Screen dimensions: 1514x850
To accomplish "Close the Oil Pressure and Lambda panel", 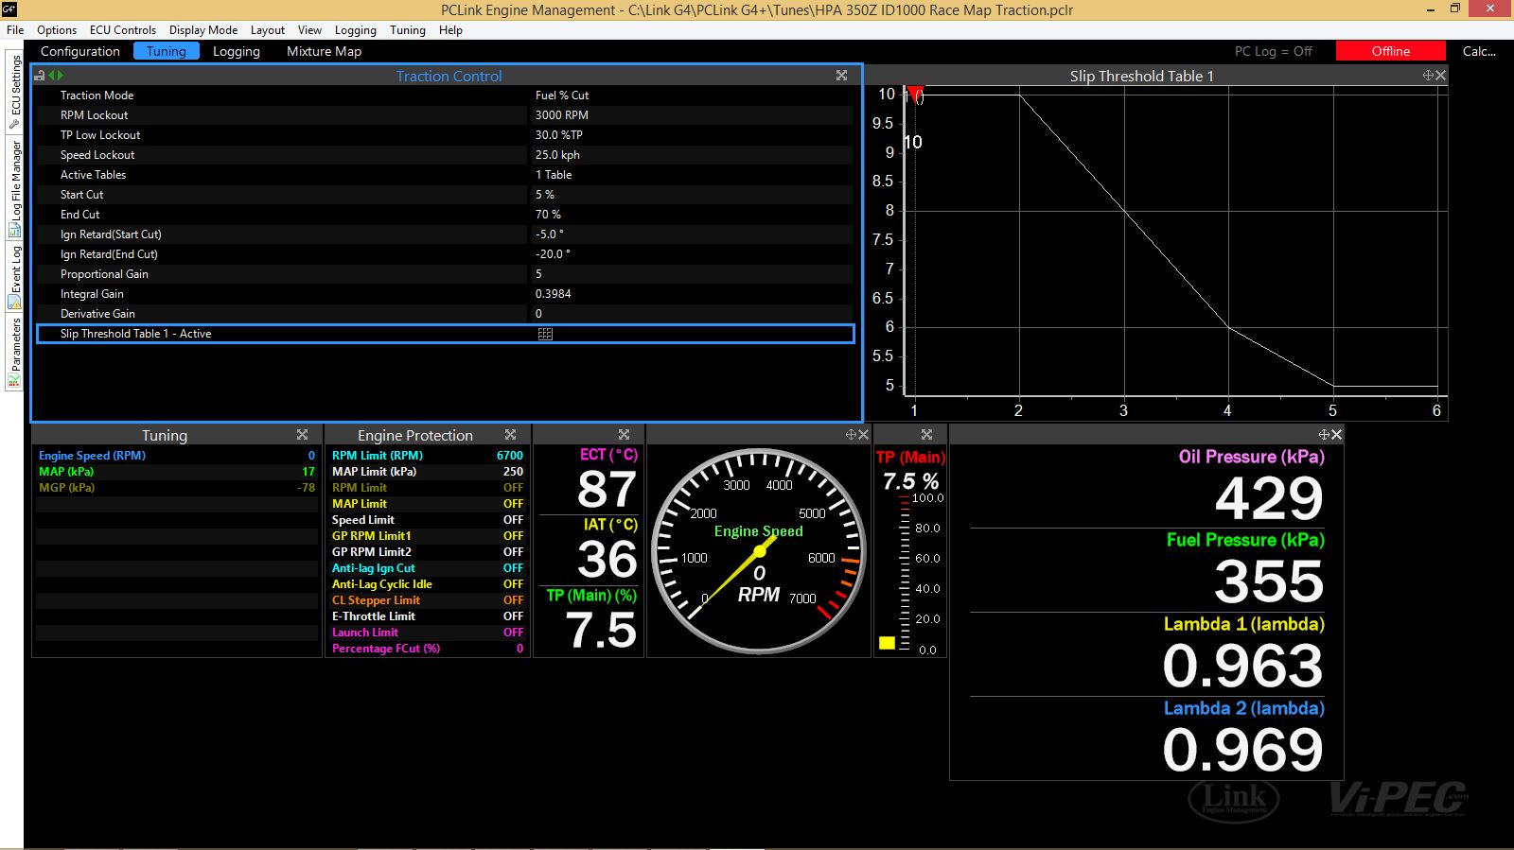I will coord(1336,435).
